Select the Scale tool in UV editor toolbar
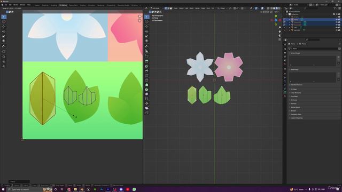The image size is (342, 192). pos(4,36)
